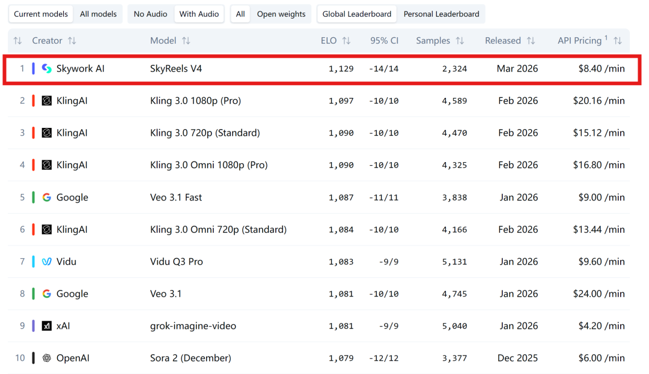Screen dimensions: 649x374
Task: Click the xAI logo icon
Action: pyautogui.click(x=47, y=326)
